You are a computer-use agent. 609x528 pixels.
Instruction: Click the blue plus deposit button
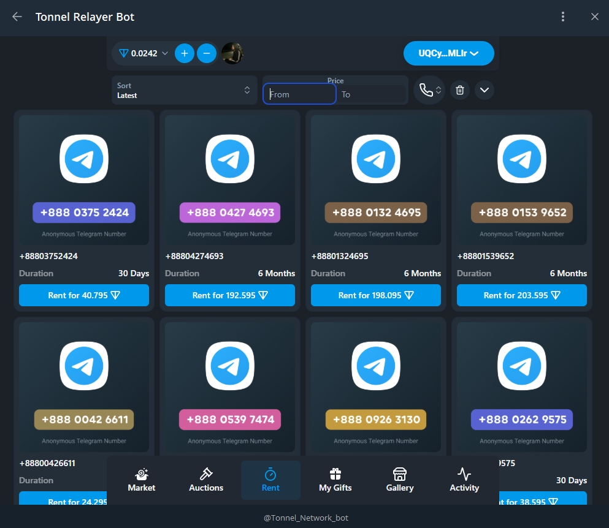184,53
